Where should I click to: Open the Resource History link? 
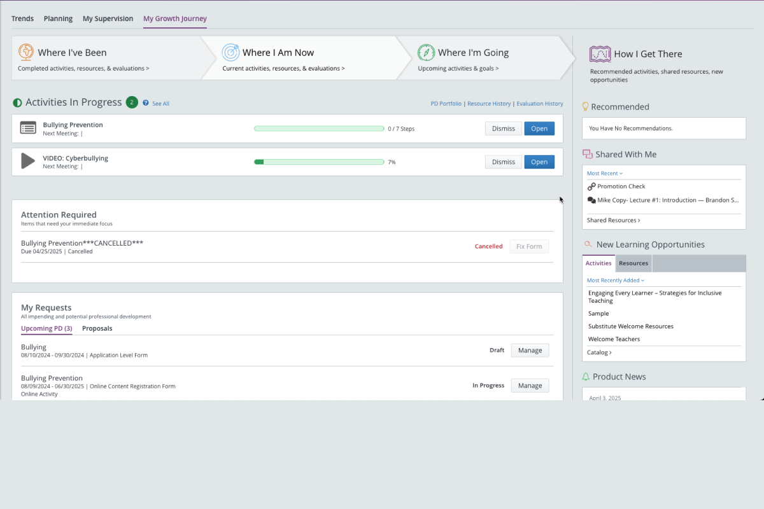tap(489, 104)
